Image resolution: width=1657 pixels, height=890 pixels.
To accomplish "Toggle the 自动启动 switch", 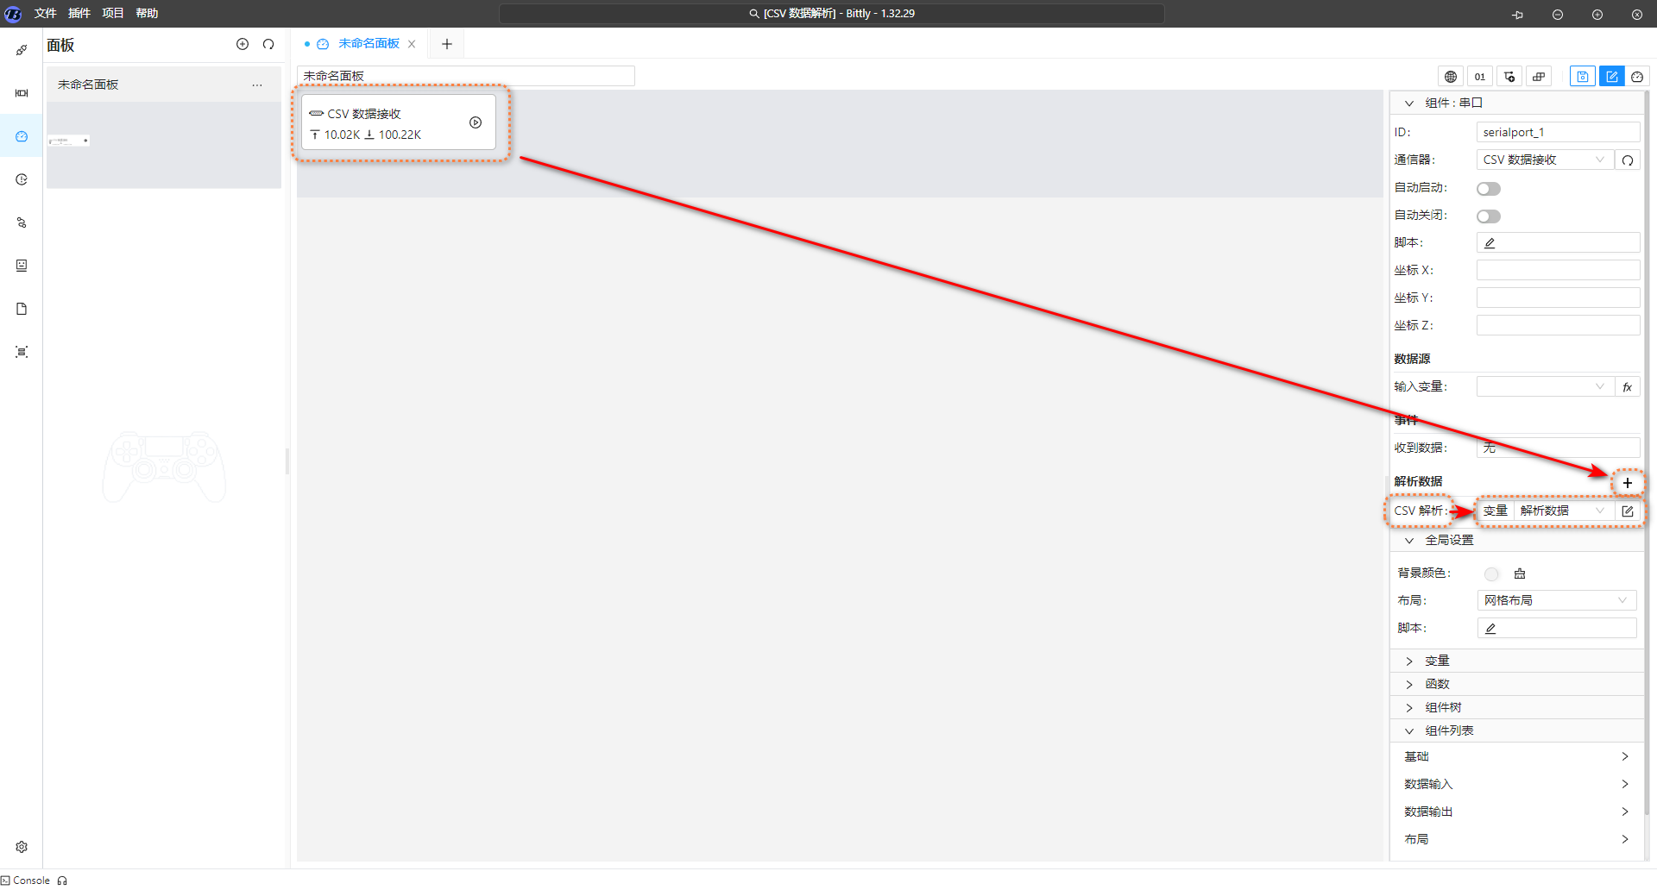I will click(x=1489, y=189).
